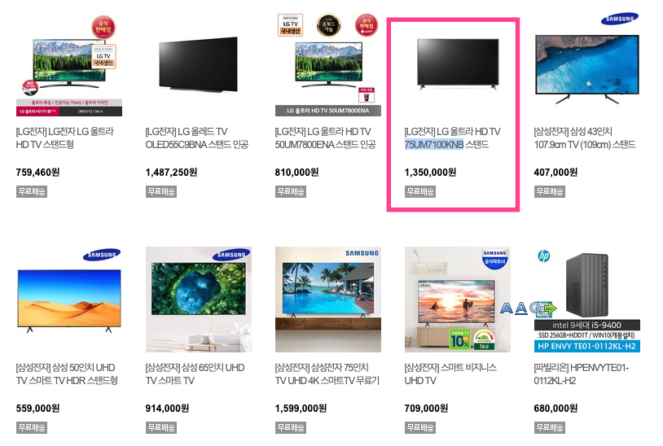
Task: Select the Samsung 75-inch poolside TV thumbnail
Action: pos(328,300)
